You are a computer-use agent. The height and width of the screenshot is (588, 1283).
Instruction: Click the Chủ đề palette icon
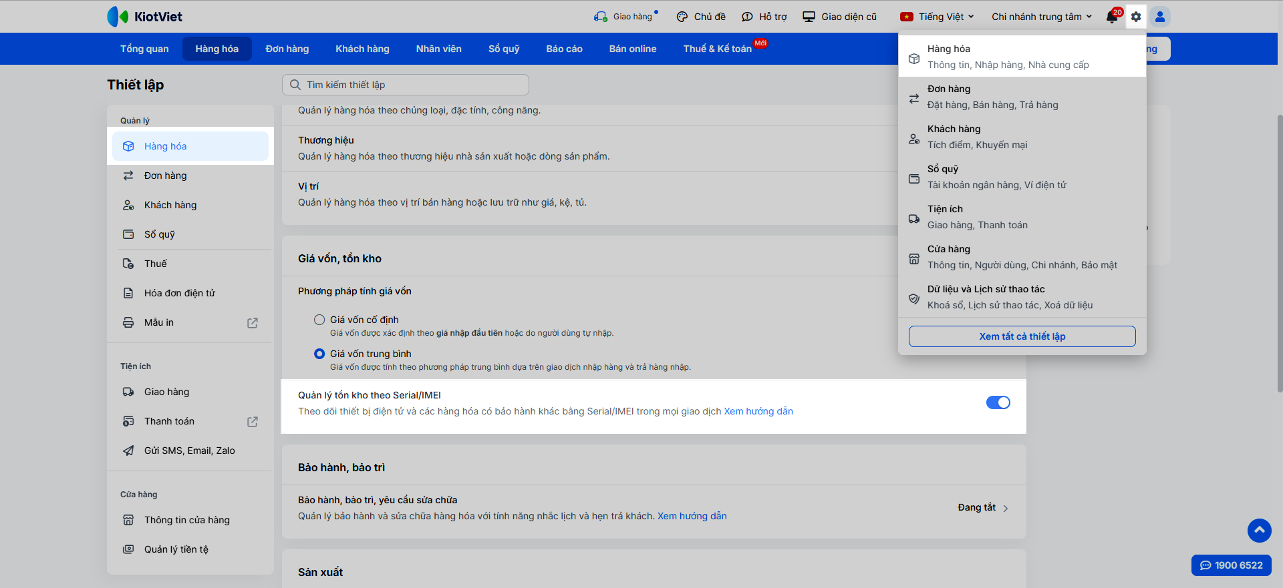click(682, 17)
